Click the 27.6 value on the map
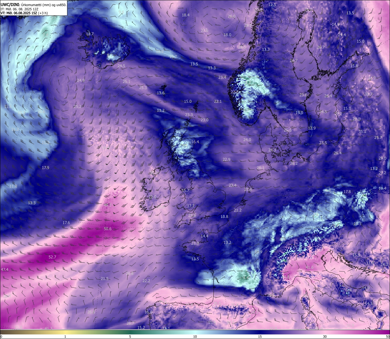390x339 pixels. (204, 31)
